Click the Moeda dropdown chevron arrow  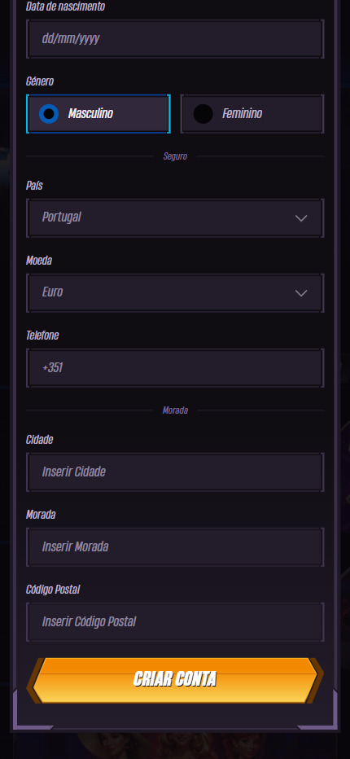coord(301,293)
